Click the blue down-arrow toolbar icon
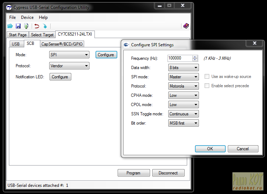 click(45, 26)
